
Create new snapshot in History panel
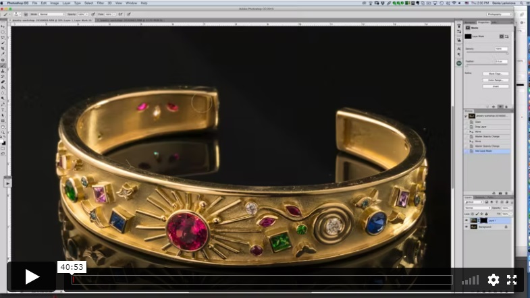click(500, 193)
